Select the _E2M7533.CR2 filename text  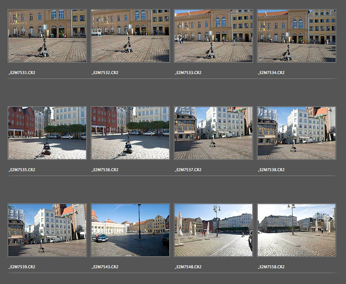click(x=188, y=73)
